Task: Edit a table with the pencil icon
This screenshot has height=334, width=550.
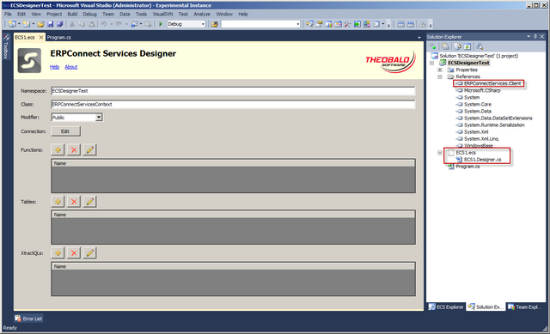Action: [89, 202]
